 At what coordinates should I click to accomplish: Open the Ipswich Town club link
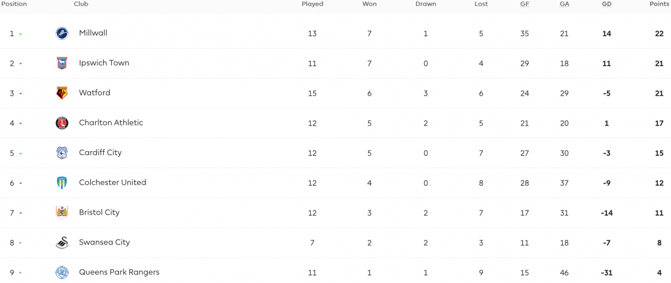point(104,63)
